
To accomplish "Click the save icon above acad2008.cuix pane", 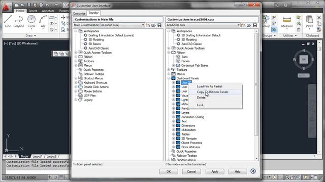I will (255, 25).
